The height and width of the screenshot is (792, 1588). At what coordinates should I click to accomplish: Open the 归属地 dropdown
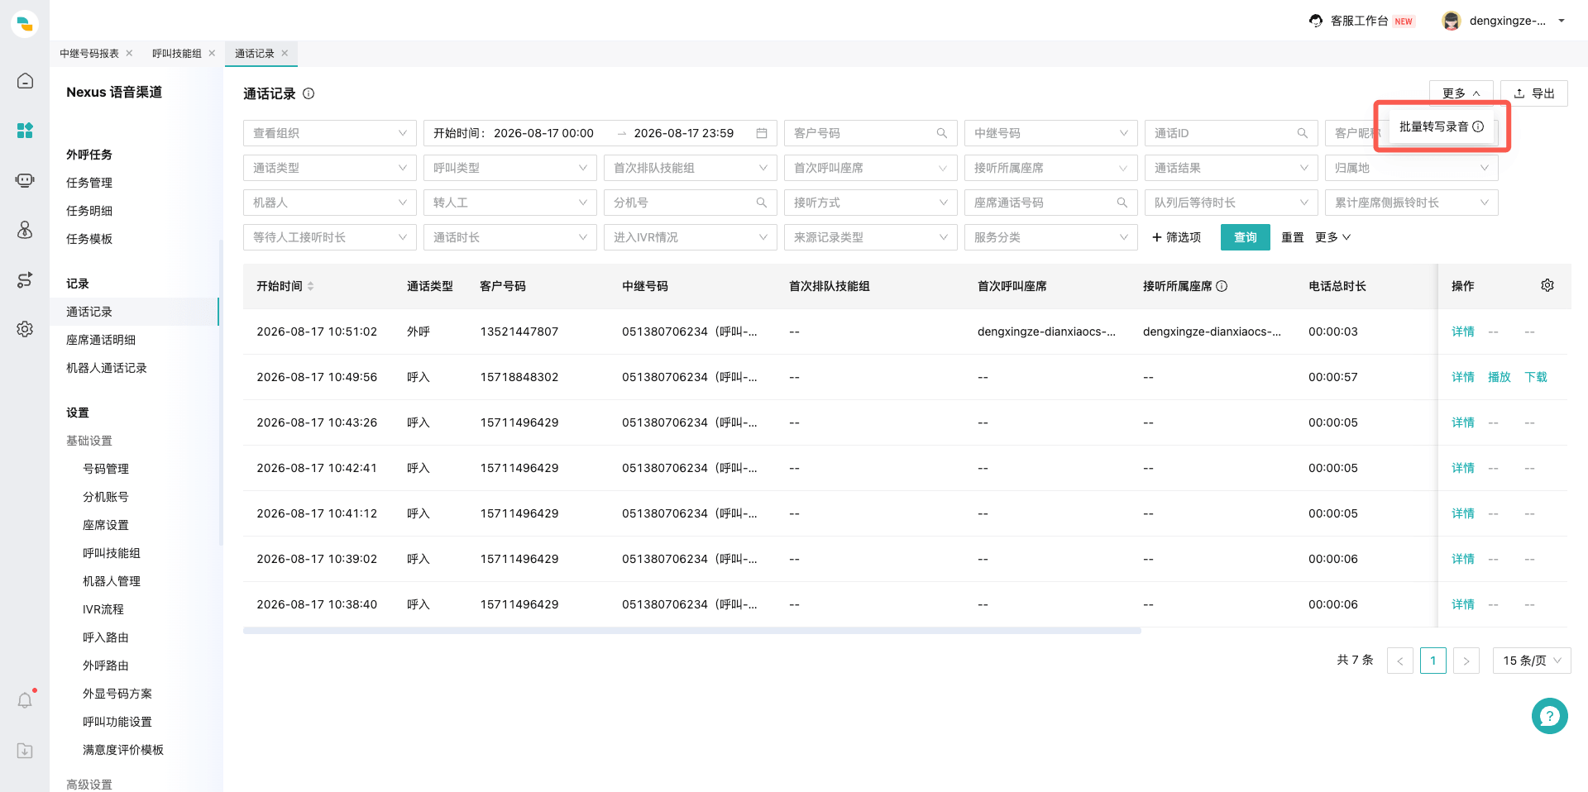pos(1412,168)
